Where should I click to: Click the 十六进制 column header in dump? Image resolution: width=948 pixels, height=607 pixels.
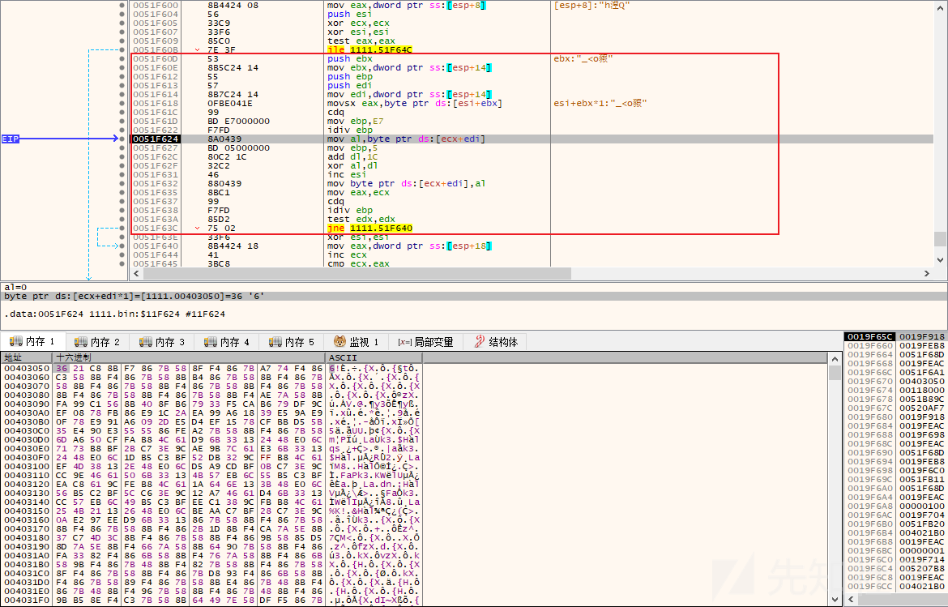(189, 357)
